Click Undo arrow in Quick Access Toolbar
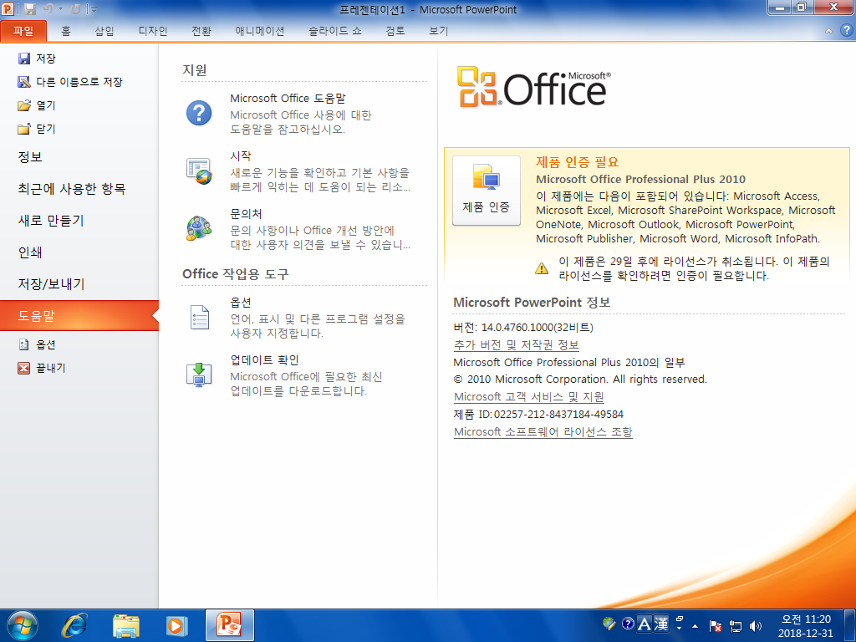 tap(48, 9)
